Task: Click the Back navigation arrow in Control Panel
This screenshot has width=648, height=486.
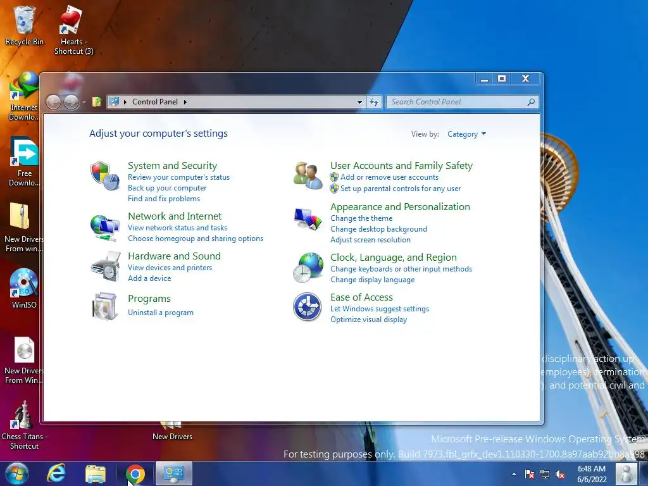Action: (53, 102)
